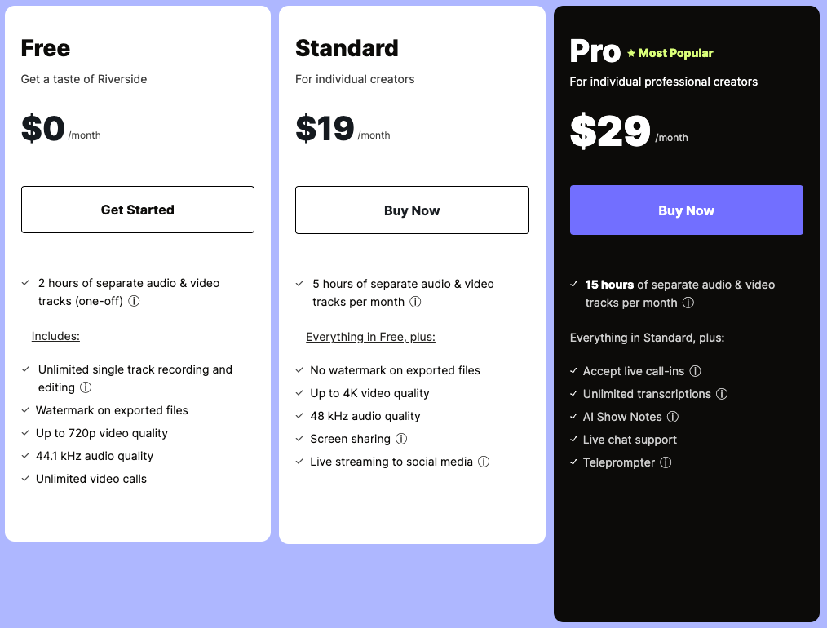
Task: Click Buy Now on Standard plan
Action: [x=412, y=210]
